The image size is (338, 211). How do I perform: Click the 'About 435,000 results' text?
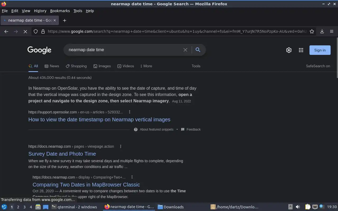60,78
